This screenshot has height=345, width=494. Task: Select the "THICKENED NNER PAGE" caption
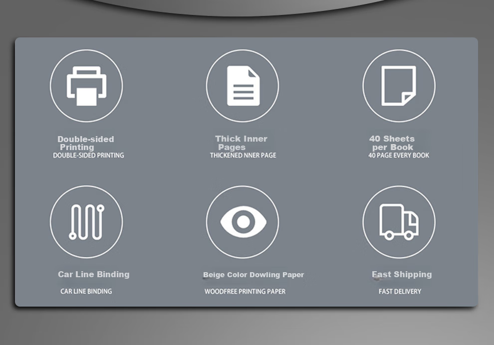click(x=243, y=156)
